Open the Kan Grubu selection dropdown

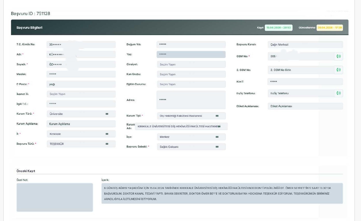click(191, 74)
